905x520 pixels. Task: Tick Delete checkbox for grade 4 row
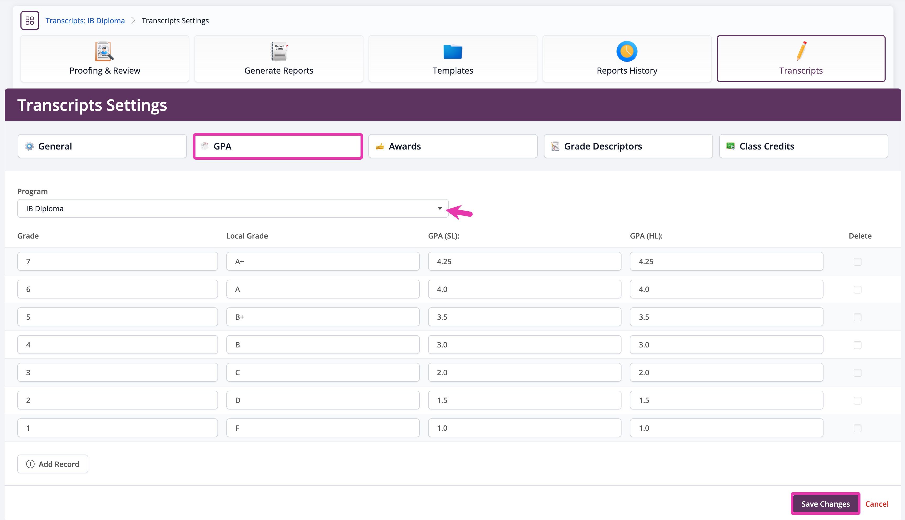(x=858, y=345)
